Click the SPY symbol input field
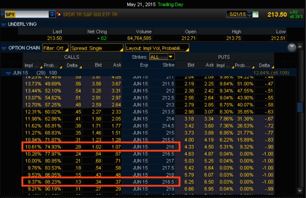 pos(27,14)
